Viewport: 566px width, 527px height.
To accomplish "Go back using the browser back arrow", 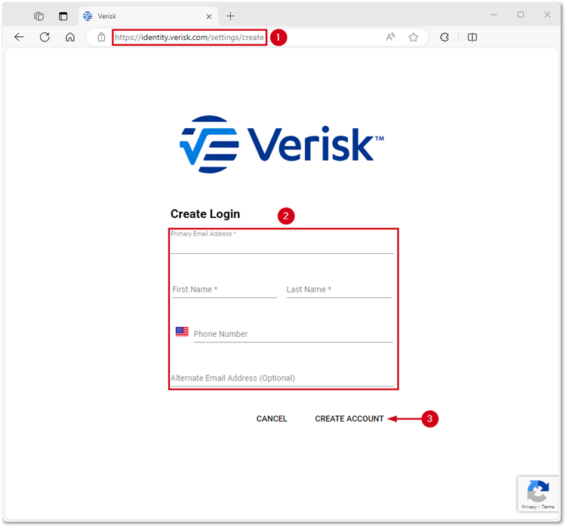I will [x=19, y=37].
